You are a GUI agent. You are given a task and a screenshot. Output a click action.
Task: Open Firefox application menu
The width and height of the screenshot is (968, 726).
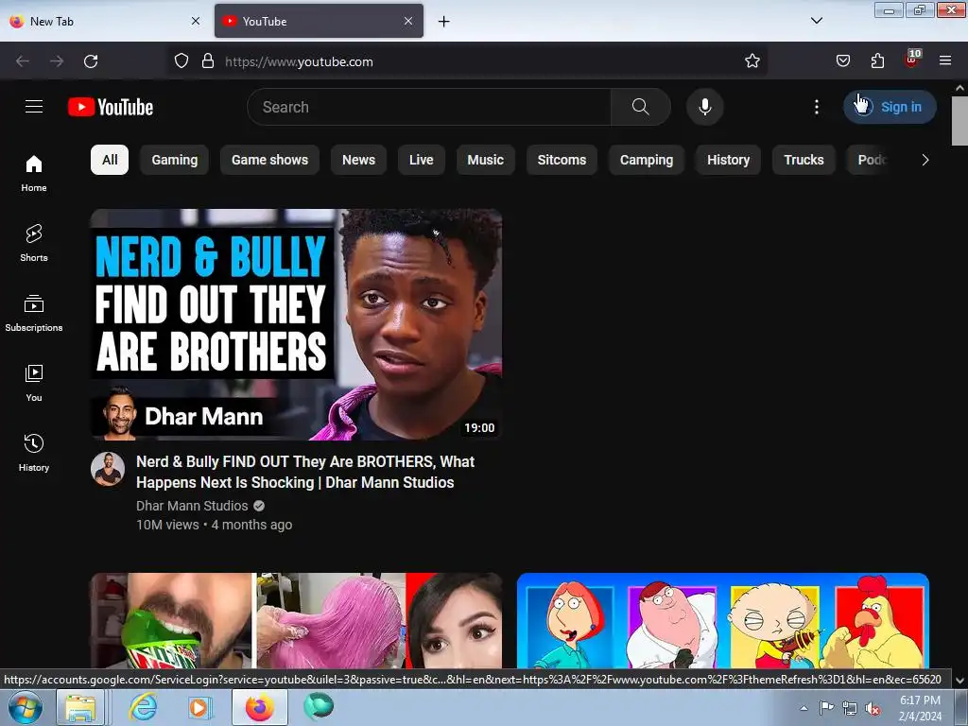tap(945, 61)
